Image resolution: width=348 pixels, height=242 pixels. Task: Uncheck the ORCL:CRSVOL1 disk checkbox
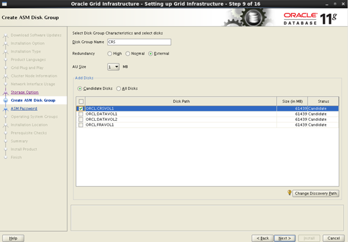pos(81,109)
